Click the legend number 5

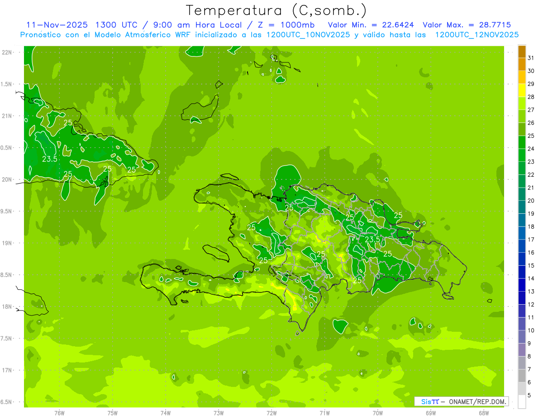click(x=529, y=395)
